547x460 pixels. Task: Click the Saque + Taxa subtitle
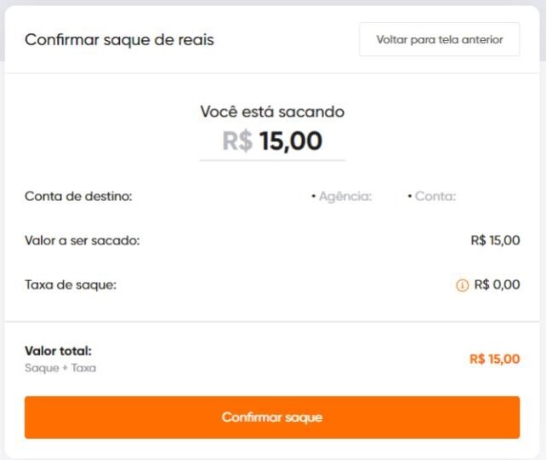pyautogui.click(x=60, y=368)
